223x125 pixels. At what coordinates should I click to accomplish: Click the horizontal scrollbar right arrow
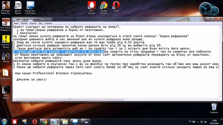[x=218, y=99]
